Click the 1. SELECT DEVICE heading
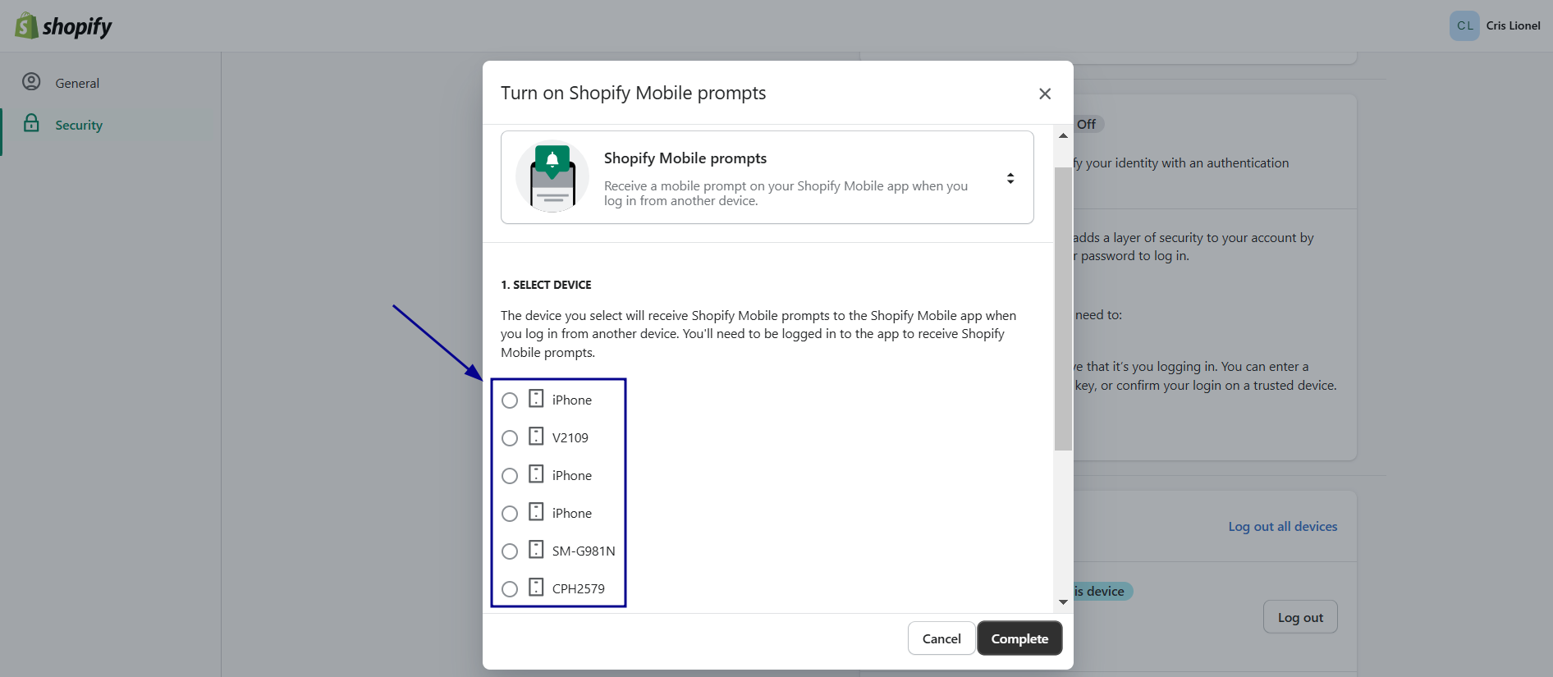 (546, 285)
